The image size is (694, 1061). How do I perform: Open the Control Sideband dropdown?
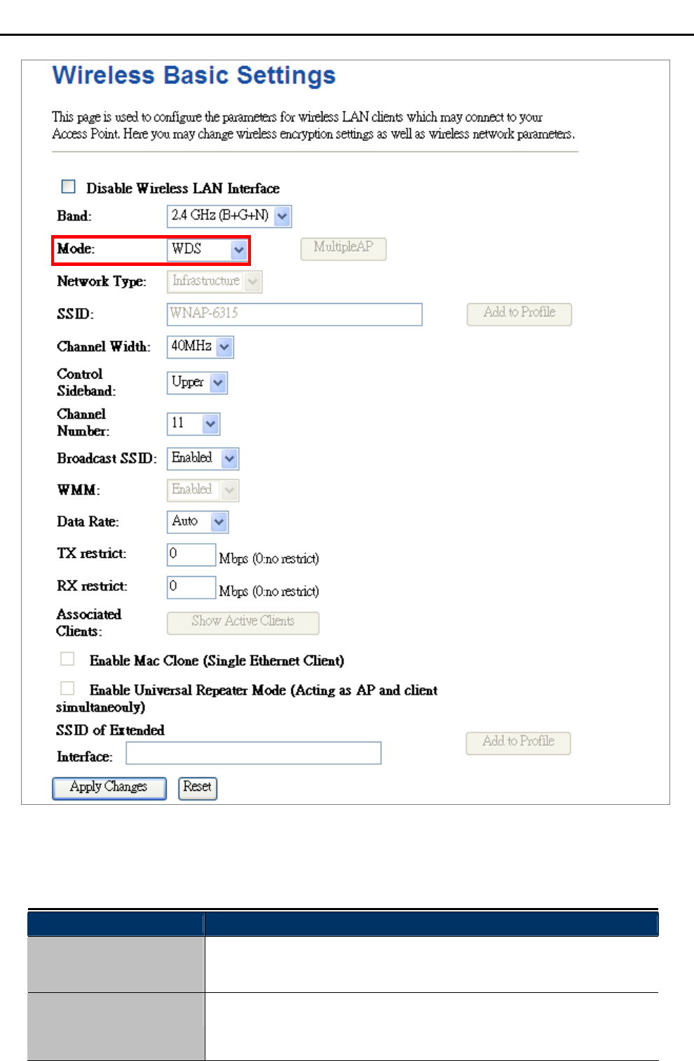(x=198, y=382)
